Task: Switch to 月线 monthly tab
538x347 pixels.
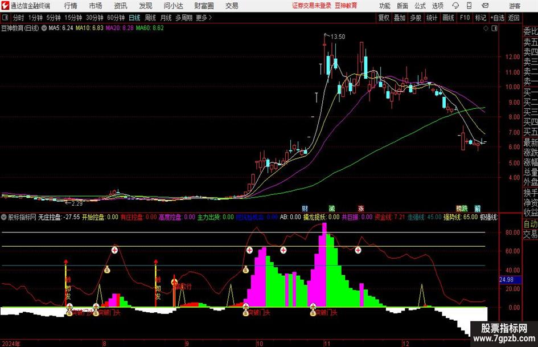Action: pyautogui.click(x=166, y=18)
